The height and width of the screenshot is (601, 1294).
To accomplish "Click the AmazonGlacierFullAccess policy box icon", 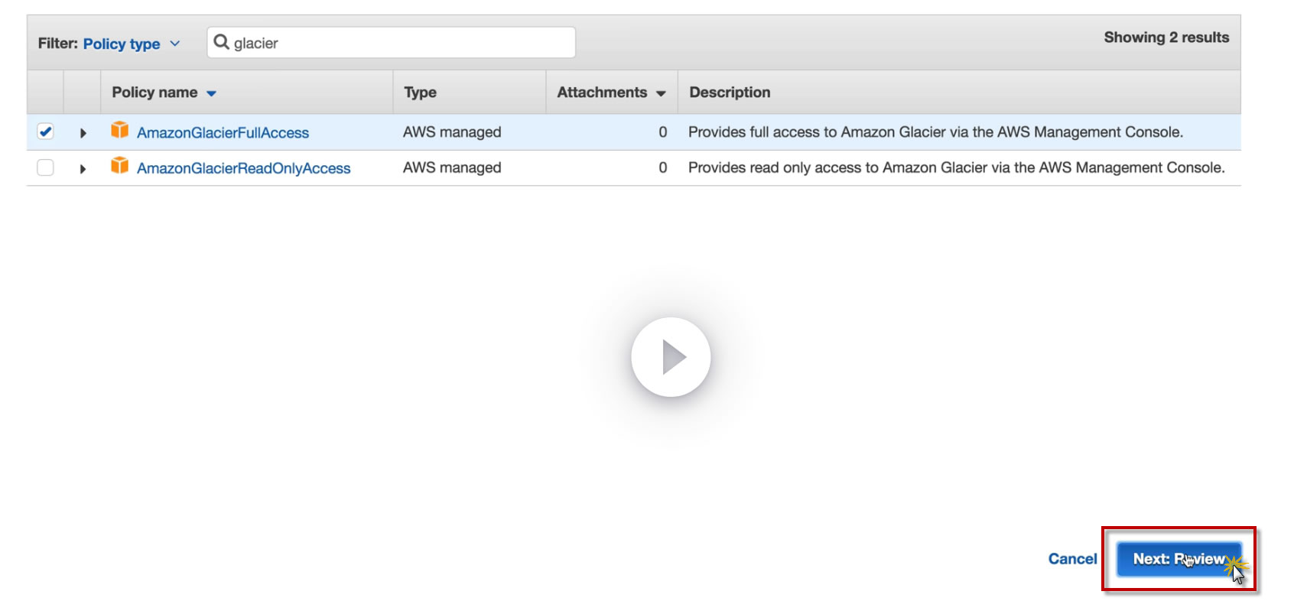I will click(x=119, y=130).
